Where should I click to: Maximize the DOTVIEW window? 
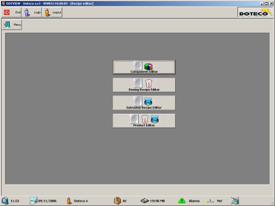(x=266, y=3)
